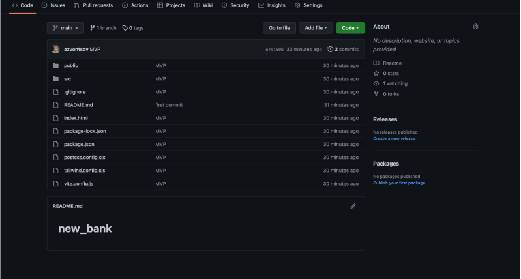Open the index.html file name
The height and width of the screenshot is (279, 521).
point(76,118)
